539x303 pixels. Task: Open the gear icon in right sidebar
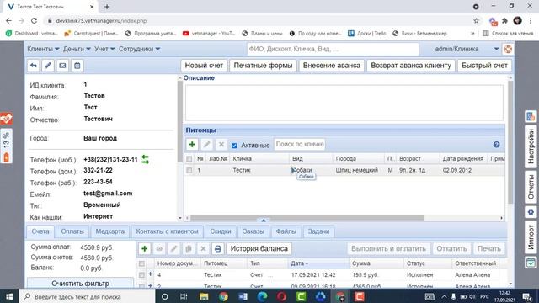(531, 212)
